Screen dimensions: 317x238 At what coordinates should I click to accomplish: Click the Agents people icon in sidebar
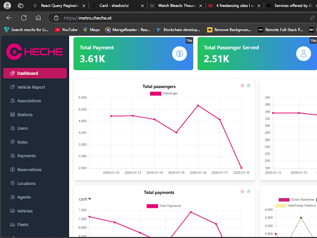[13, 197]
